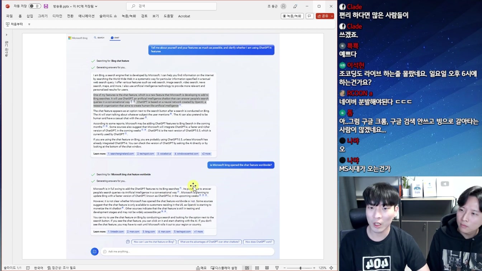Start Slide Show view icon in status bar
This screenshot has width=482, height=271.
click(x=277, y=268)
